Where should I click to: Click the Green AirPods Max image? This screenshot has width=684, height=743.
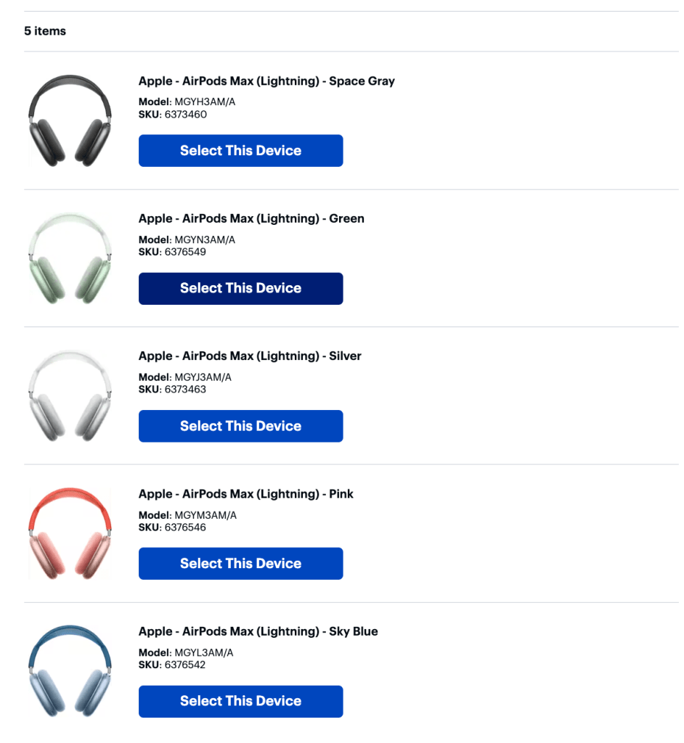(70, 258)
